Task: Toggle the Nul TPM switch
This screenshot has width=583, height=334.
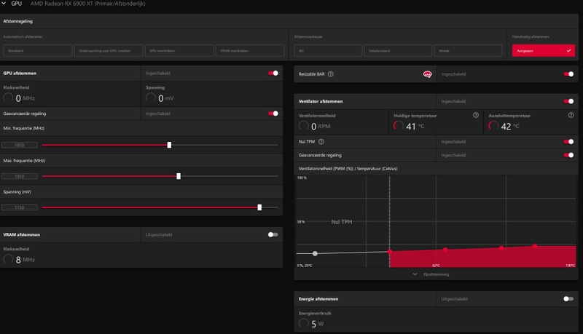Action: (568, 142)
